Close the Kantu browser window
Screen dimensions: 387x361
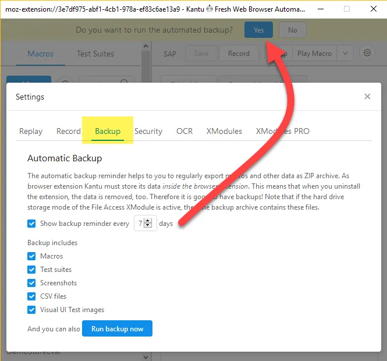(x=374, y=9)
